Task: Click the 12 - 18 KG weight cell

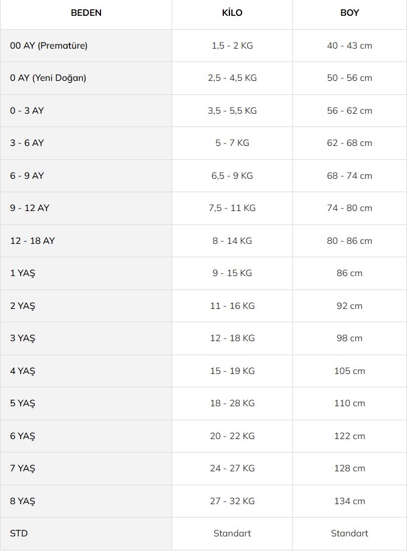Action: pyautogui.click(x=232, y=338)
